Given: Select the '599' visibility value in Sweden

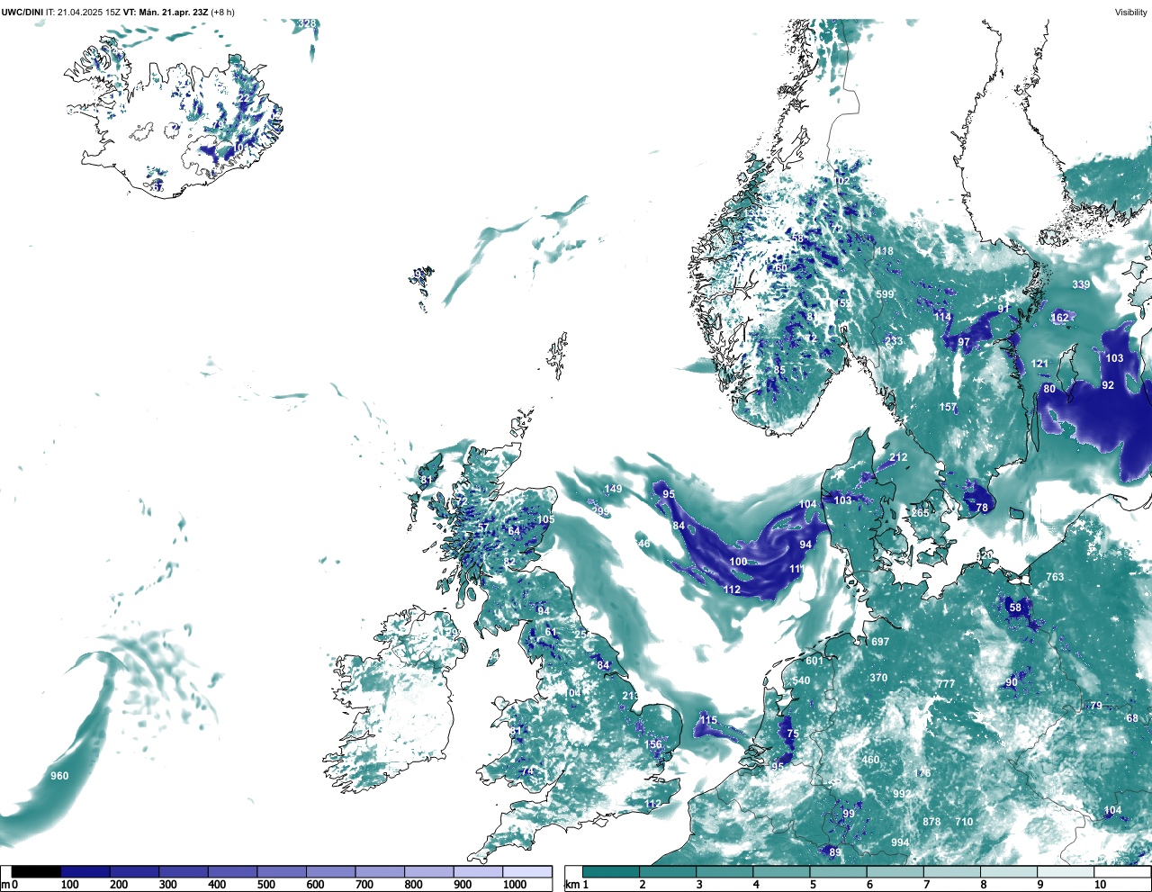Looking at the screenshot, I should pos(885,294).
